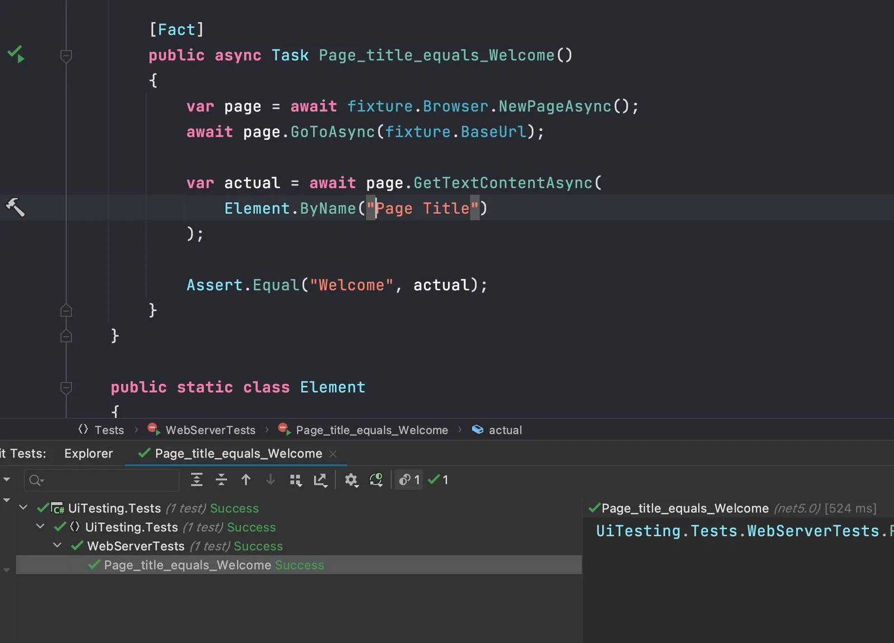Collapse the Element class code fold marker
894x643 pixels.
[x=66, y=387]
